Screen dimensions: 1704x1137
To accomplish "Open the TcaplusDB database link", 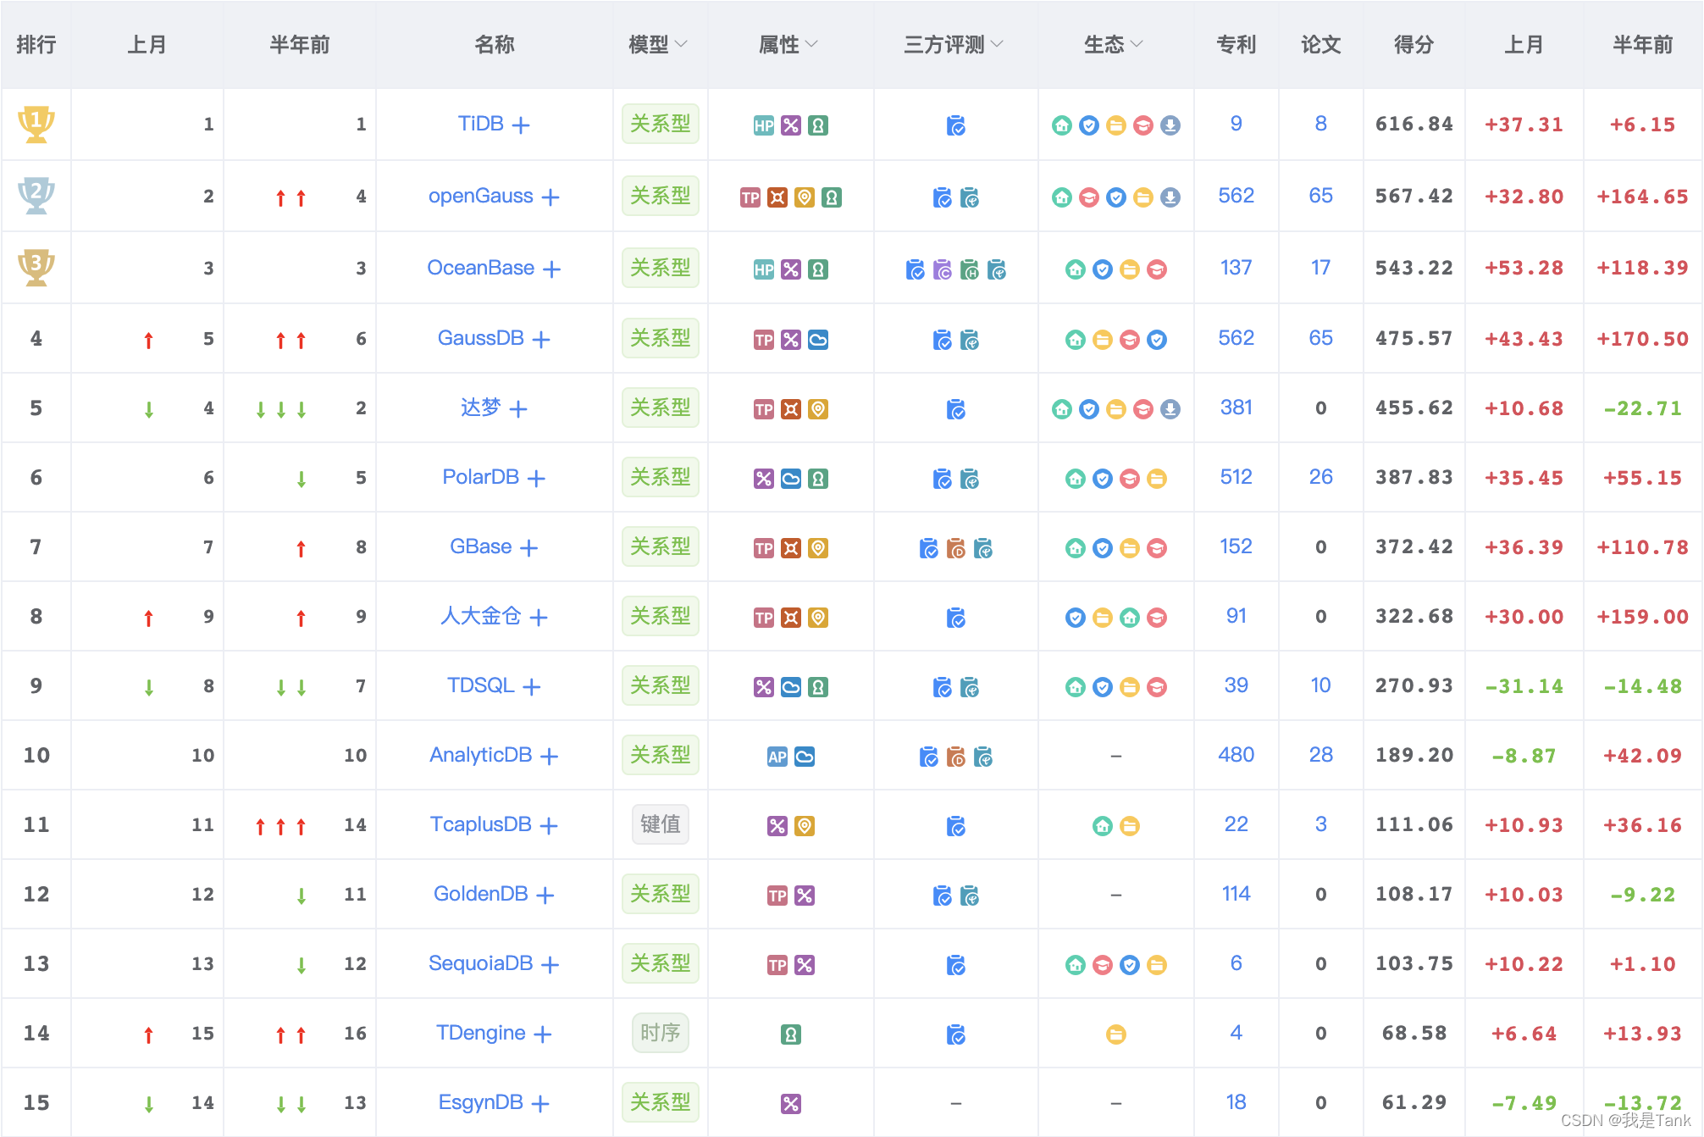I will pyautogui.click(x=480, y=824).
